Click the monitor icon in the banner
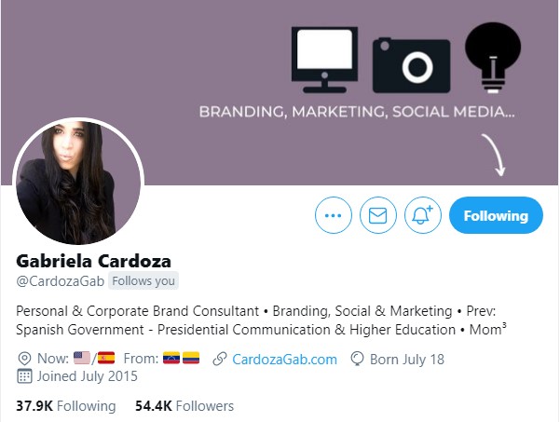This screenshot has width=560, height=422. (324, 60)
